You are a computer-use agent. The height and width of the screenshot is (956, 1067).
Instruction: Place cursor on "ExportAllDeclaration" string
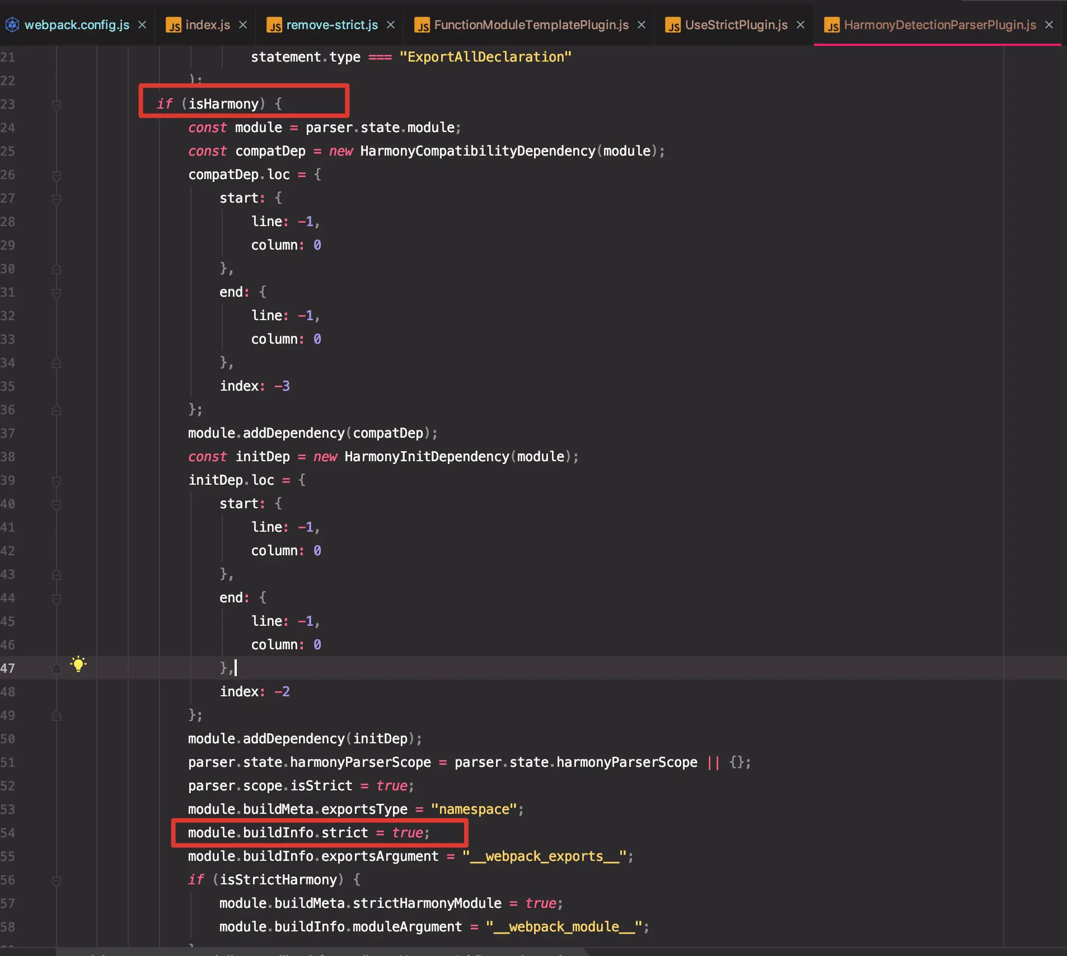[485, 57]
